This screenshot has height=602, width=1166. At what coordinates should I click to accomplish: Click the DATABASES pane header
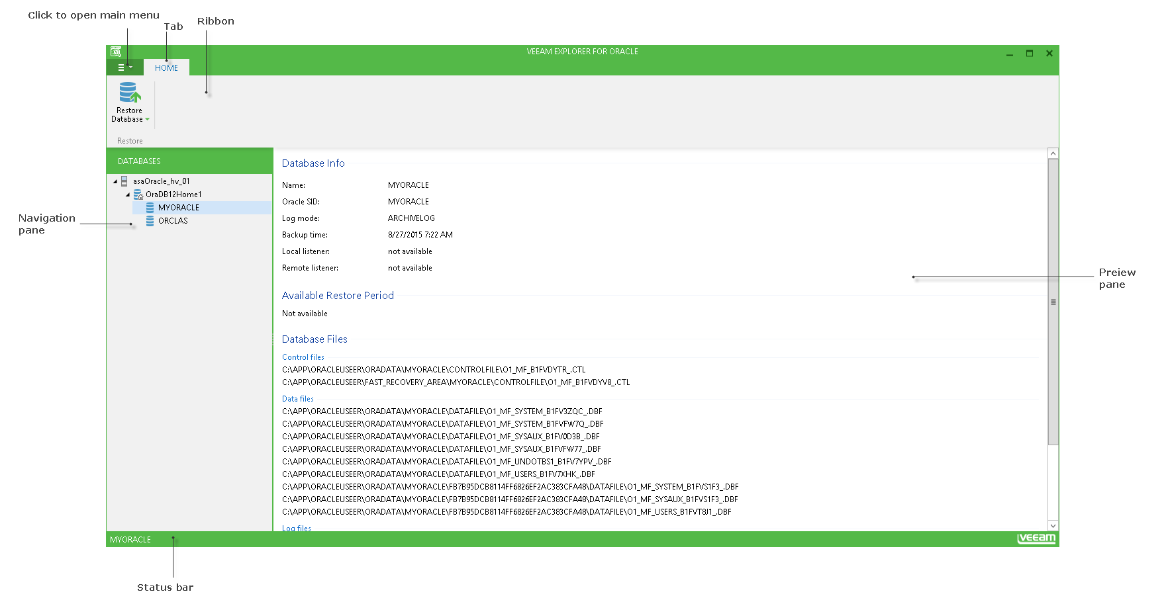click(x=189, y=161)
